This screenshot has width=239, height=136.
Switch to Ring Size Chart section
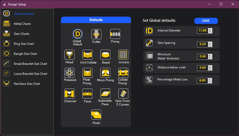(x=24, y=44)
